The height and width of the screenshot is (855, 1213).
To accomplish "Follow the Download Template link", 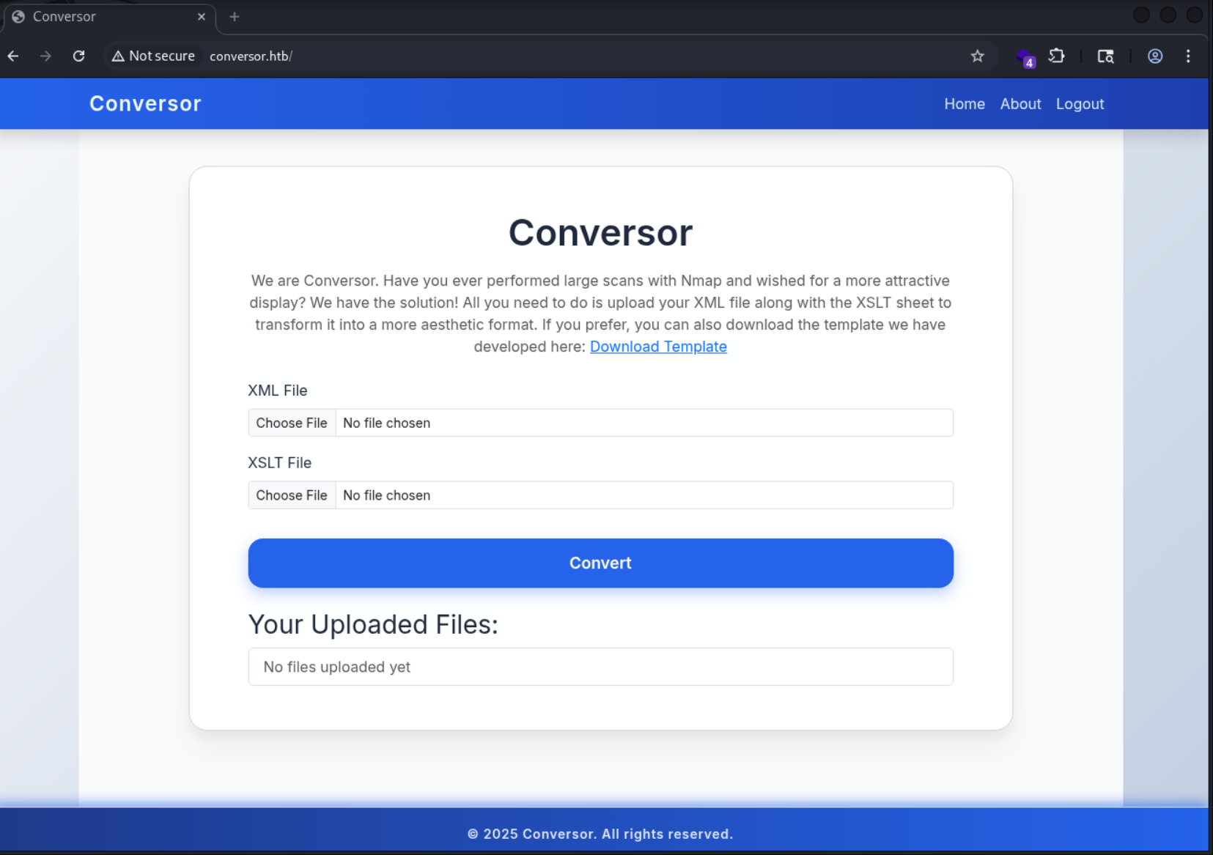I will [x=658, y=347].
